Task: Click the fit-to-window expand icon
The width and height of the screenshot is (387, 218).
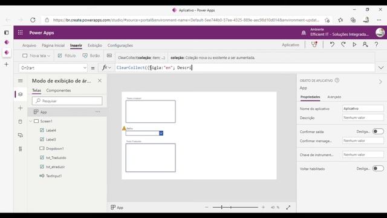Action: coord(288,207)
